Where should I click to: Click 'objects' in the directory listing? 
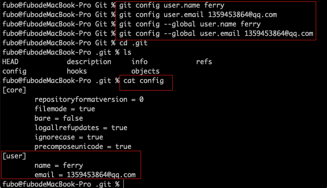(x=145, y=71)
